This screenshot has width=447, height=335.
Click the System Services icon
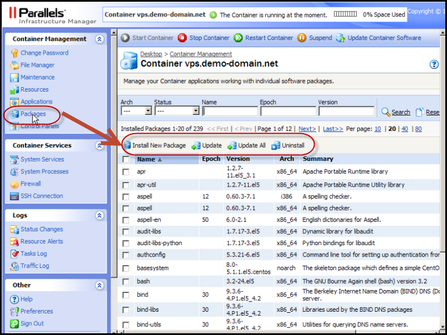coord(14,159)
